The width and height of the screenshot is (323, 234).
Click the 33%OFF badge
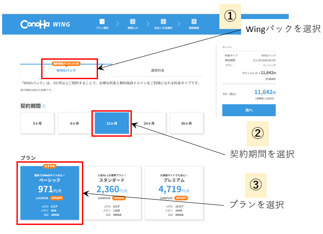pos(57,198)
